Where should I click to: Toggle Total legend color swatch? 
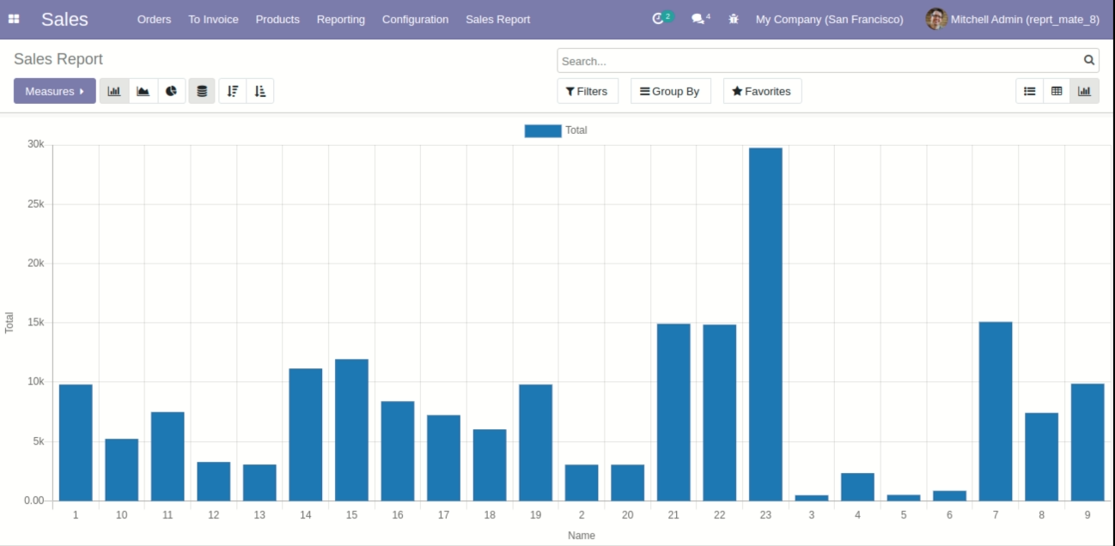(x=542, y=130)
